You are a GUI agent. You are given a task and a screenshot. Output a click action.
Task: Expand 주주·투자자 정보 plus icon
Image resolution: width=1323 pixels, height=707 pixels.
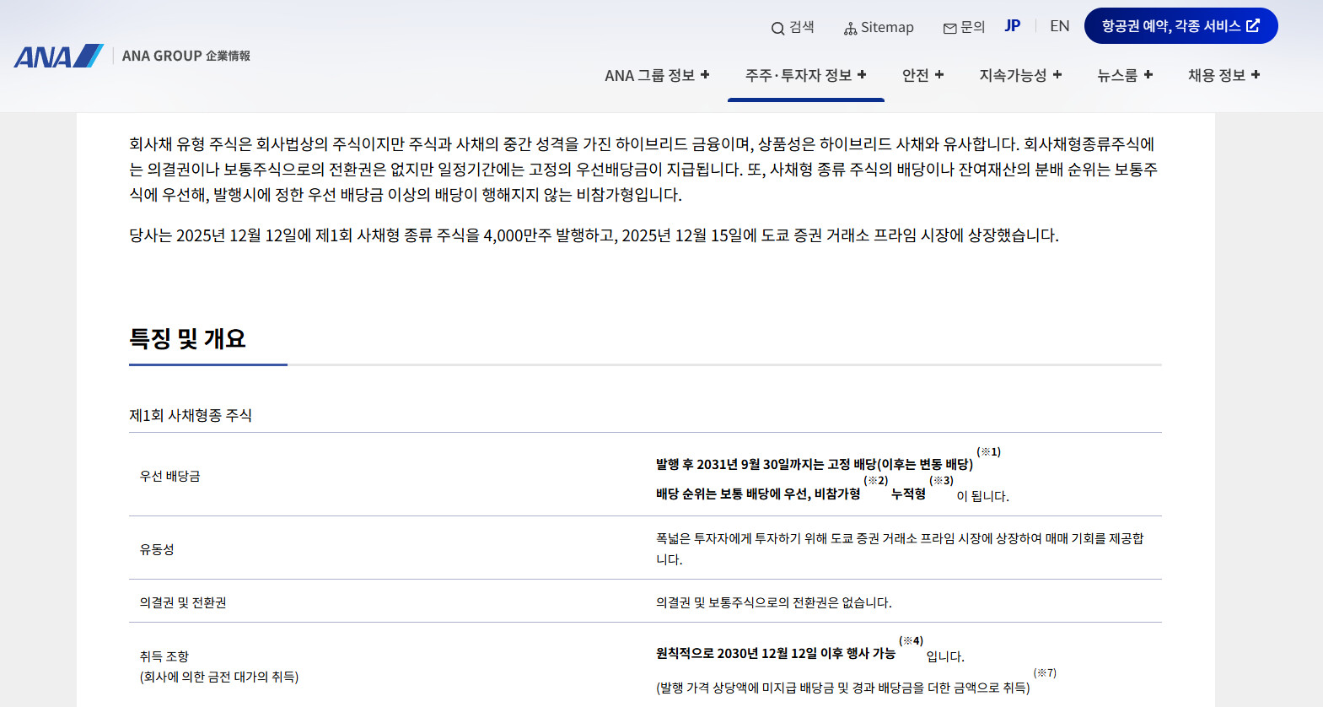pyautogui.click(x=862, y=74)
